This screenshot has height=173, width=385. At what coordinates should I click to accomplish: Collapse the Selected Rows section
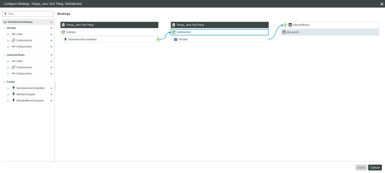(5, 55)
